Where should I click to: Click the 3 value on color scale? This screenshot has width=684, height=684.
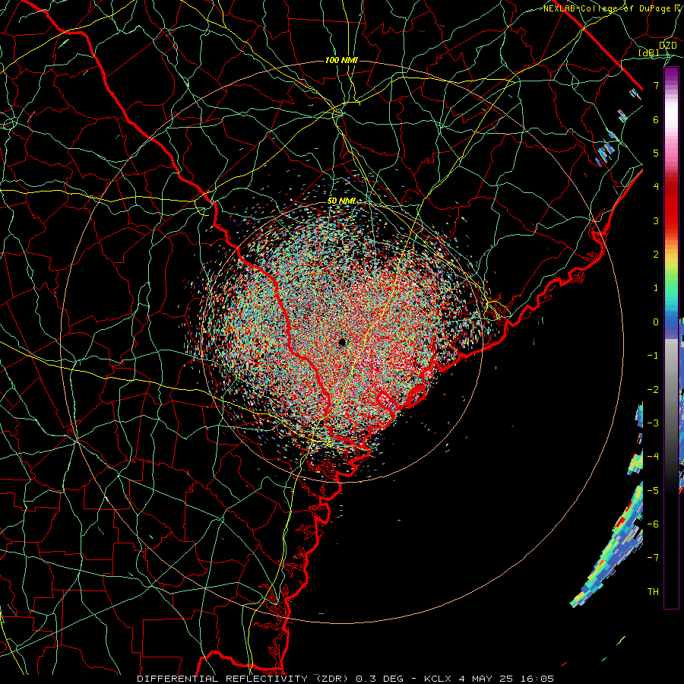coord(656,220)
